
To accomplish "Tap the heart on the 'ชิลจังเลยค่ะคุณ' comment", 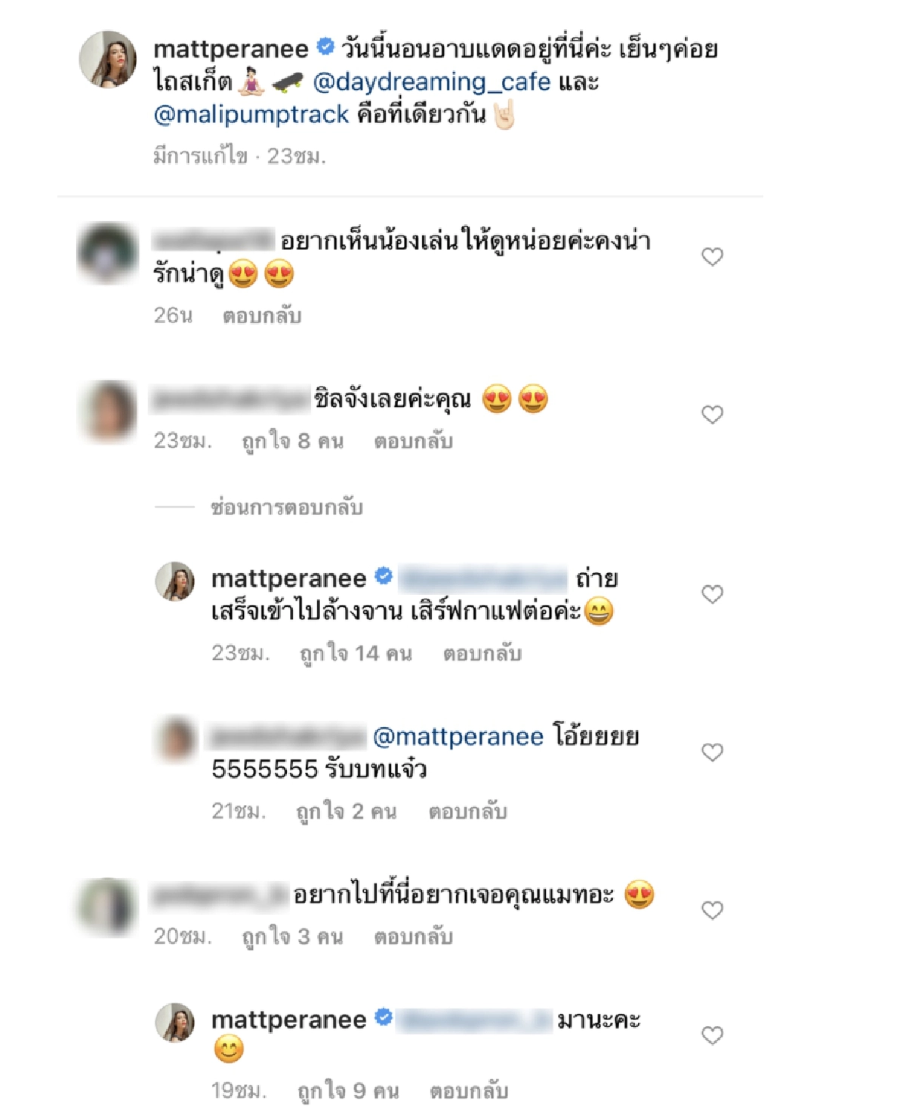I will click(712, 415).
